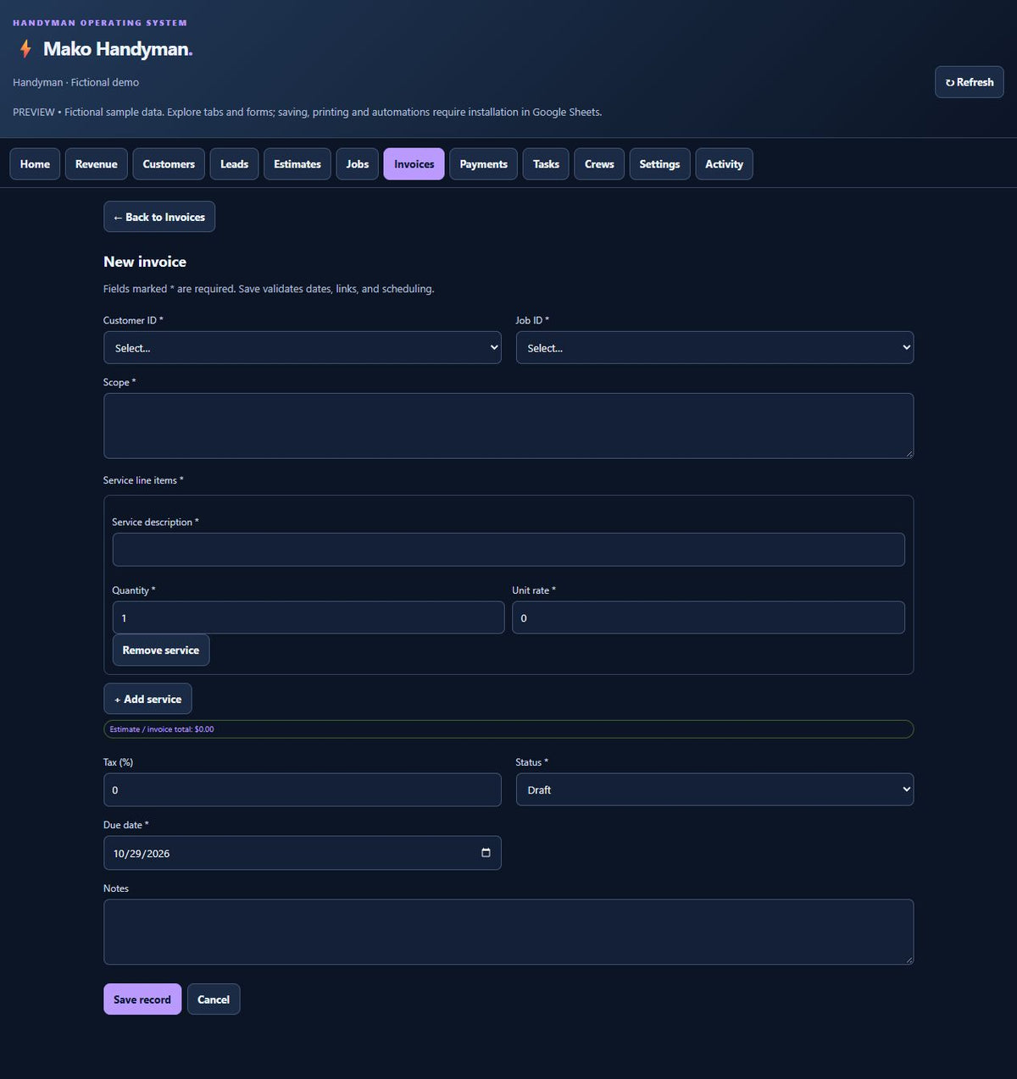Go back to Invoices list

tap(159, 217)
